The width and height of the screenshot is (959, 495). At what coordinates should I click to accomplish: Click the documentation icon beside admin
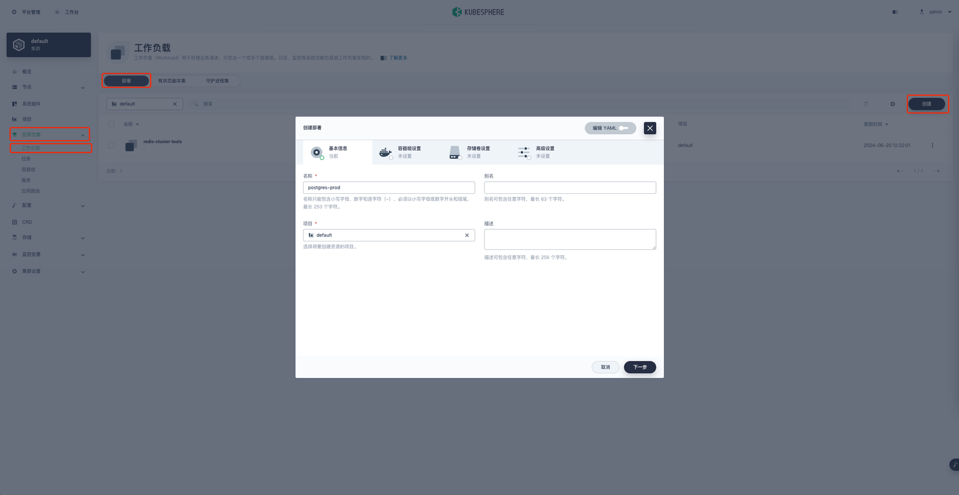895,12
